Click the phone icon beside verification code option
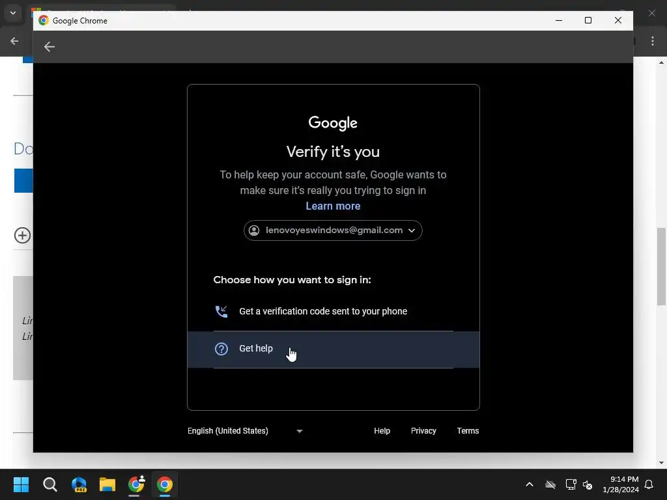 [221, 312]
